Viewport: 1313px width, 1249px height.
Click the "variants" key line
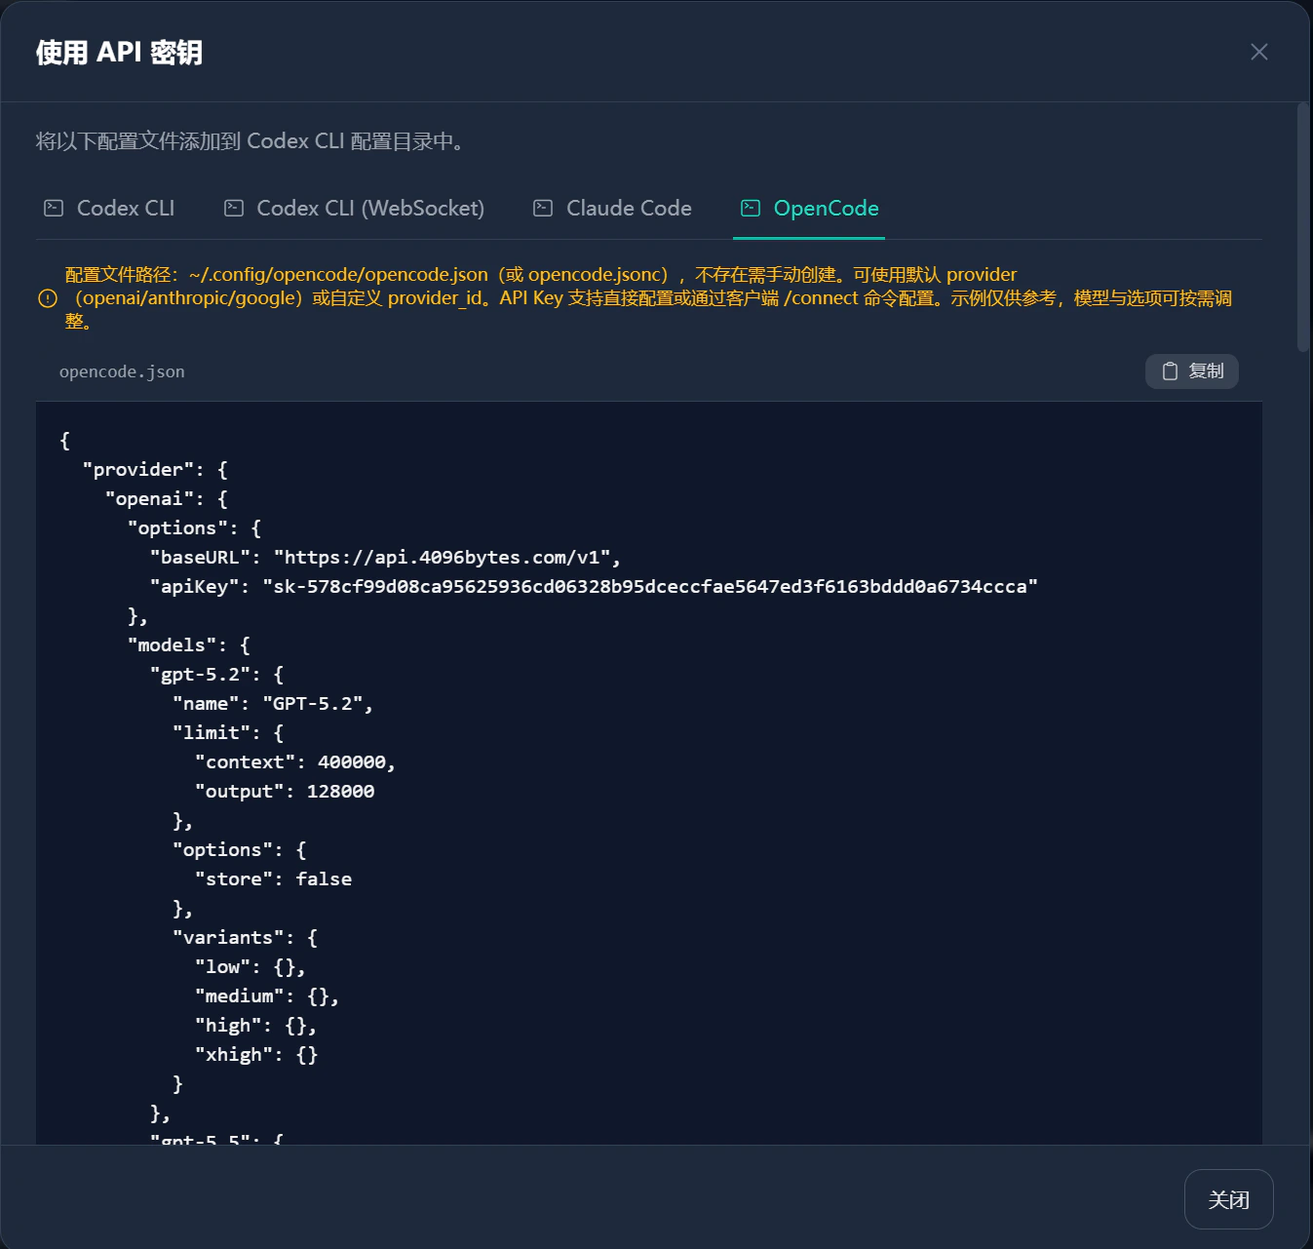pyautogui.click(x=245, y=938)
